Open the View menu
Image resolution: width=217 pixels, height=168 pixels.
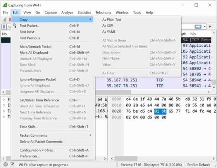tap(27, 13)
